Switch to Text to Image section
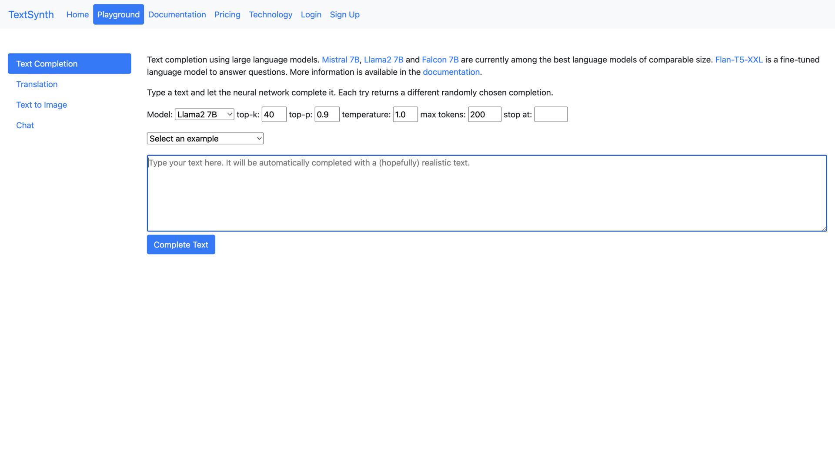 [42, 105]
